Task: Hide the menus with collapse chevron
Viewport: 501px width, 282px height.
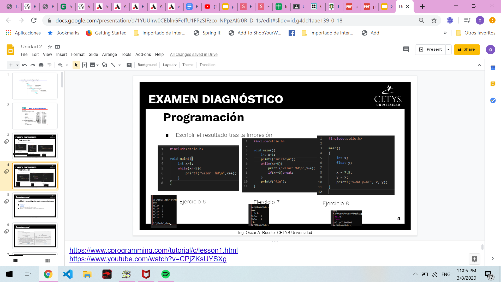Action: (479, 65)
